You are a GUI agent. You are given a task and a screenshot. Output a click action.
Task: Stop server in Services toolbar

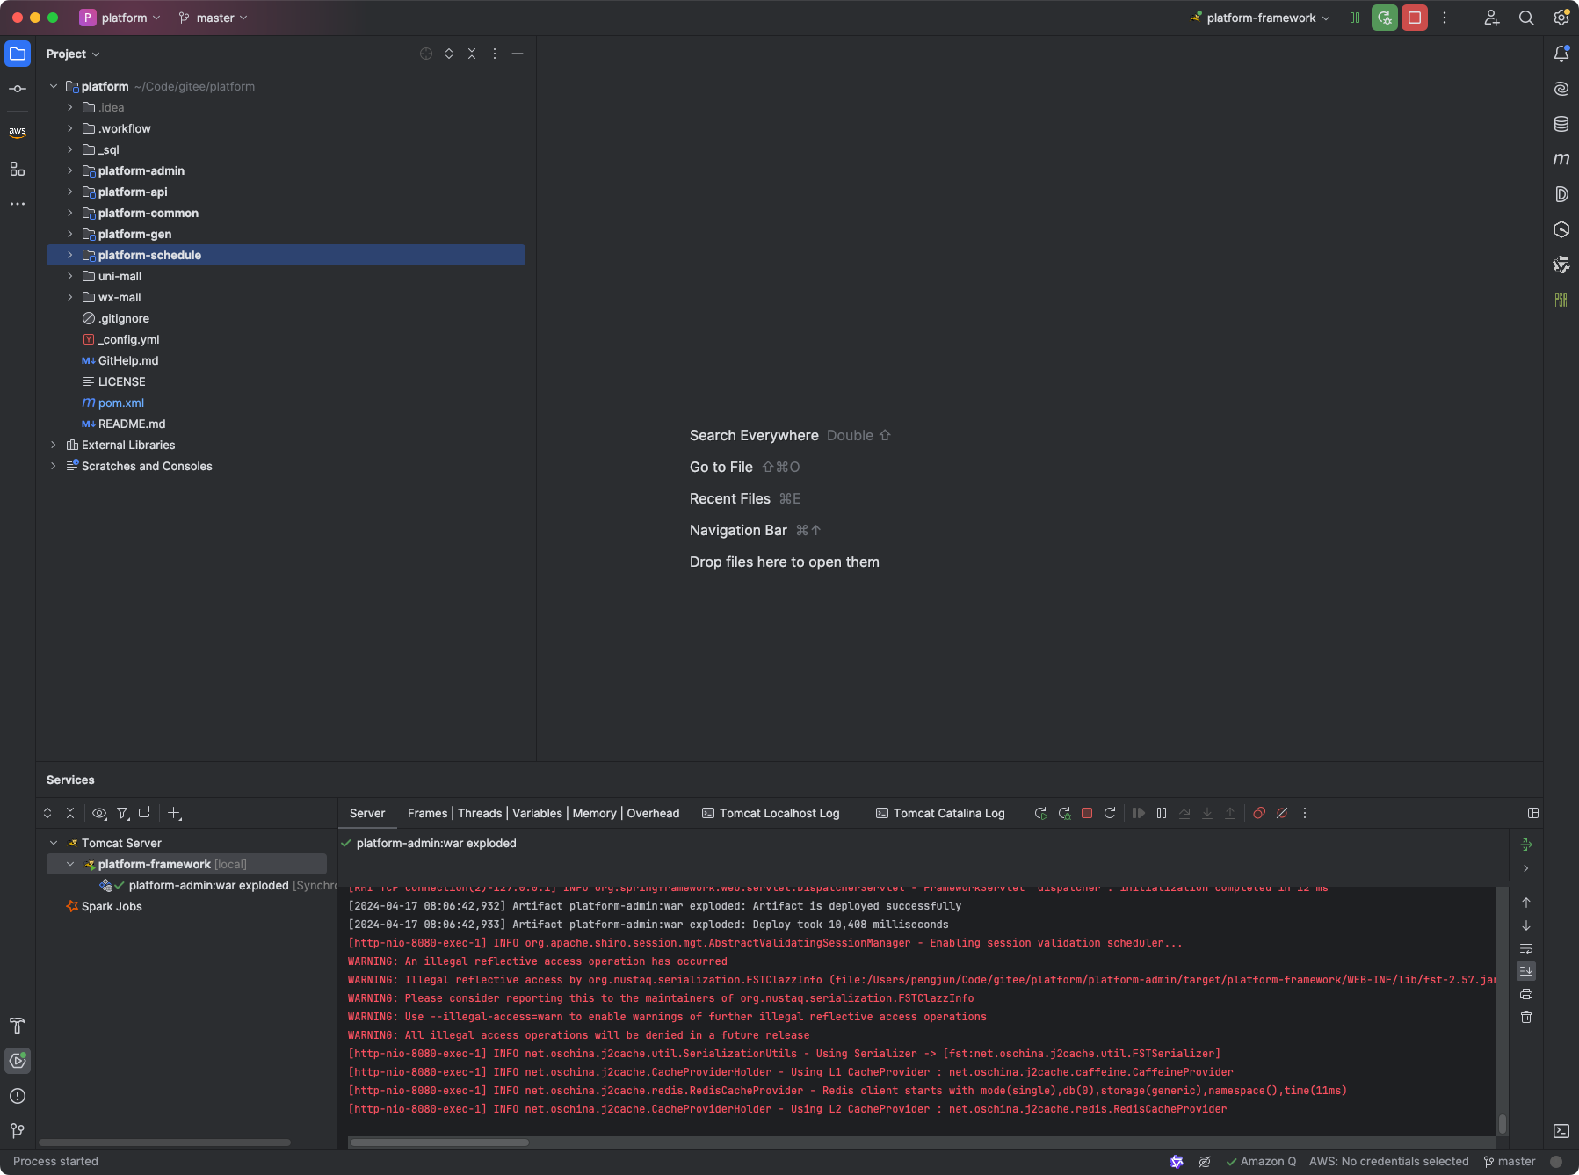click(x=1087, y=813)
